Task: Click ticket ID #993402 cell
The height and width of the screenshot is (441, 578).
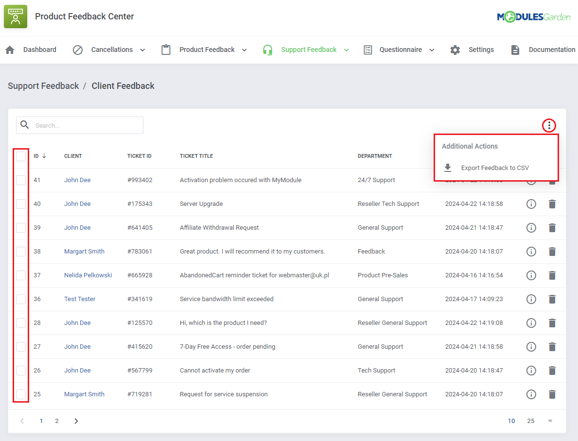Action: click(x=140, y=180)
